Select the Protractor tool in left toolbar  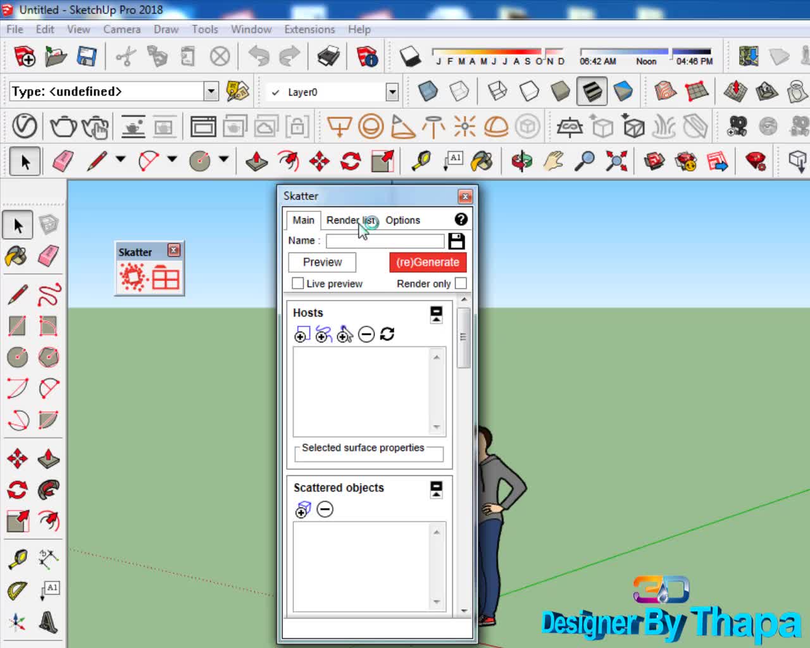pos(17,591)
